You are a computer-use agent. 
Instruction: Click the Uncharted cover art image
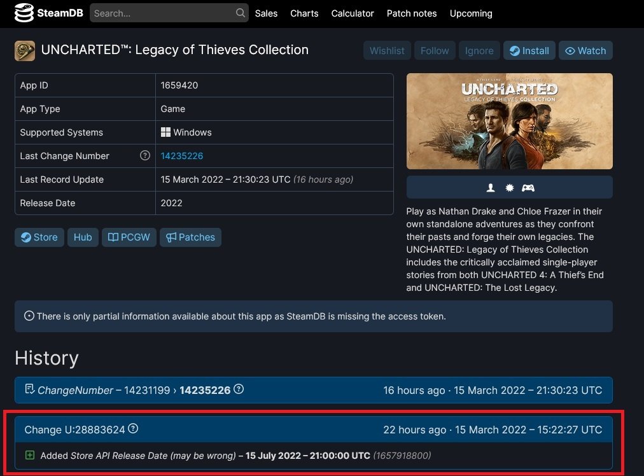(509, 121)
